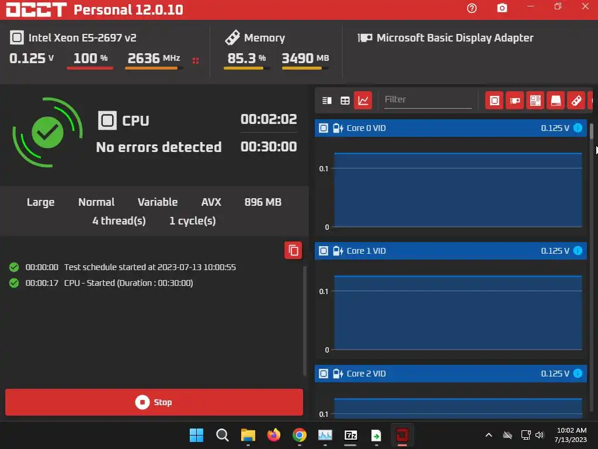Click the log entry Test schedule started

pos(122,267)
